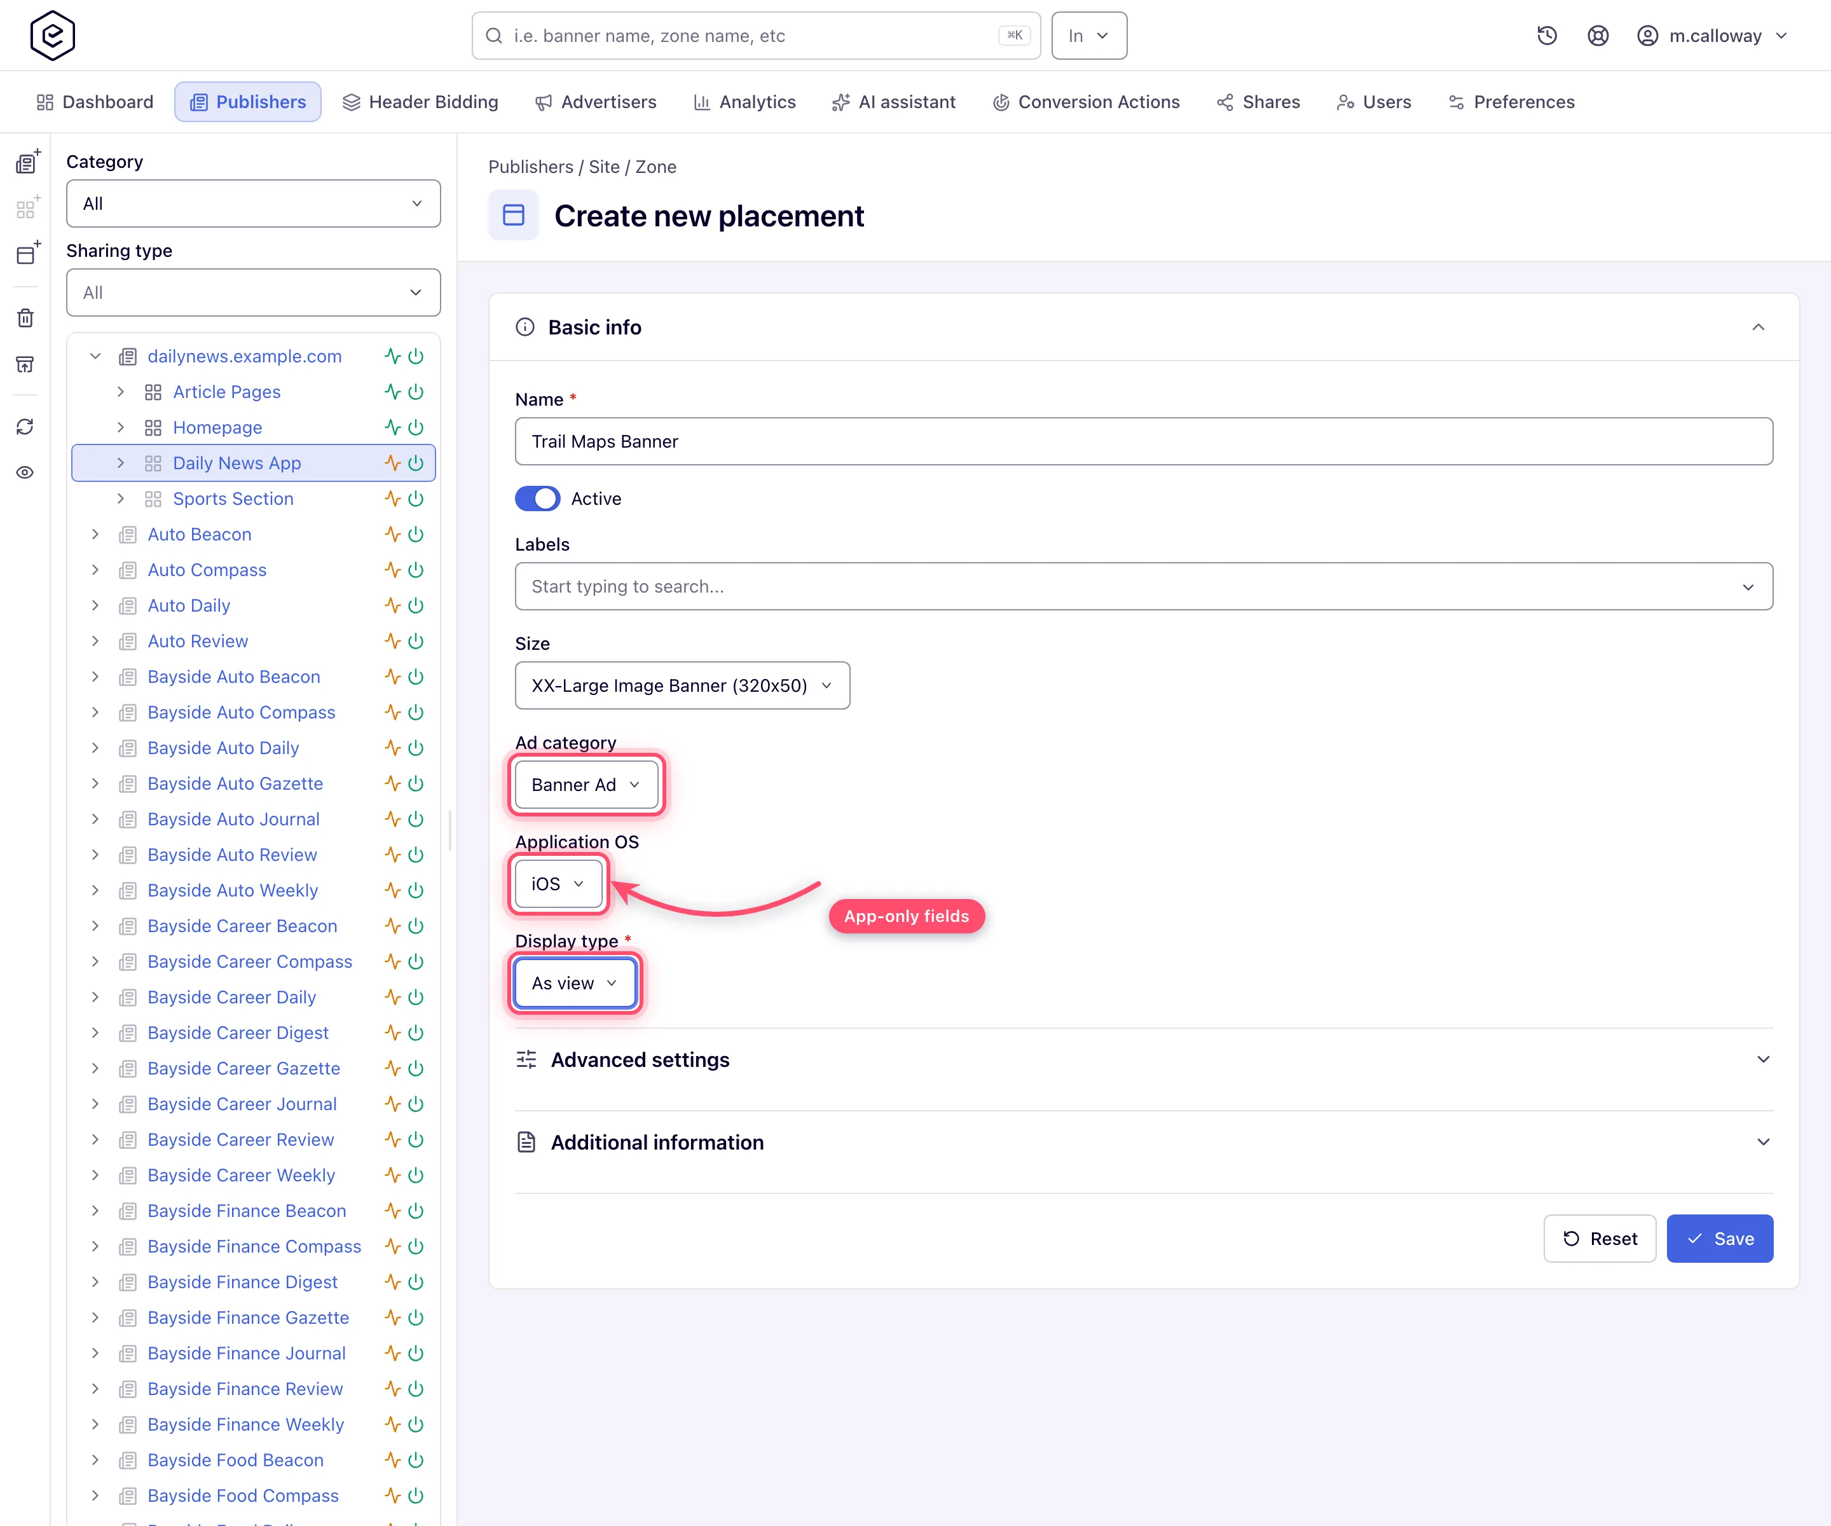Viewport: 1831px width, 1526px height.
Task: Open the Ad category Banner Ad dropdown
Action: 586,785
